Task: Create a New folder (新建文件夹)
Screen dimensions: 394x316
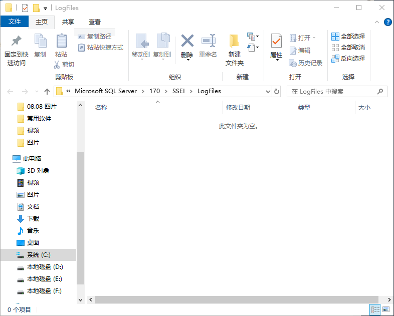Action: tap(235, 50)
